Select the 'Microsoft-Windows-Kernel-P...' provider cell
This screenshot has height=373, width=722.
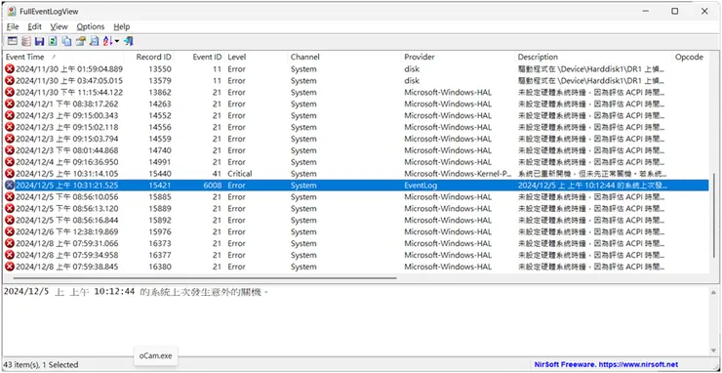[459, 174]
